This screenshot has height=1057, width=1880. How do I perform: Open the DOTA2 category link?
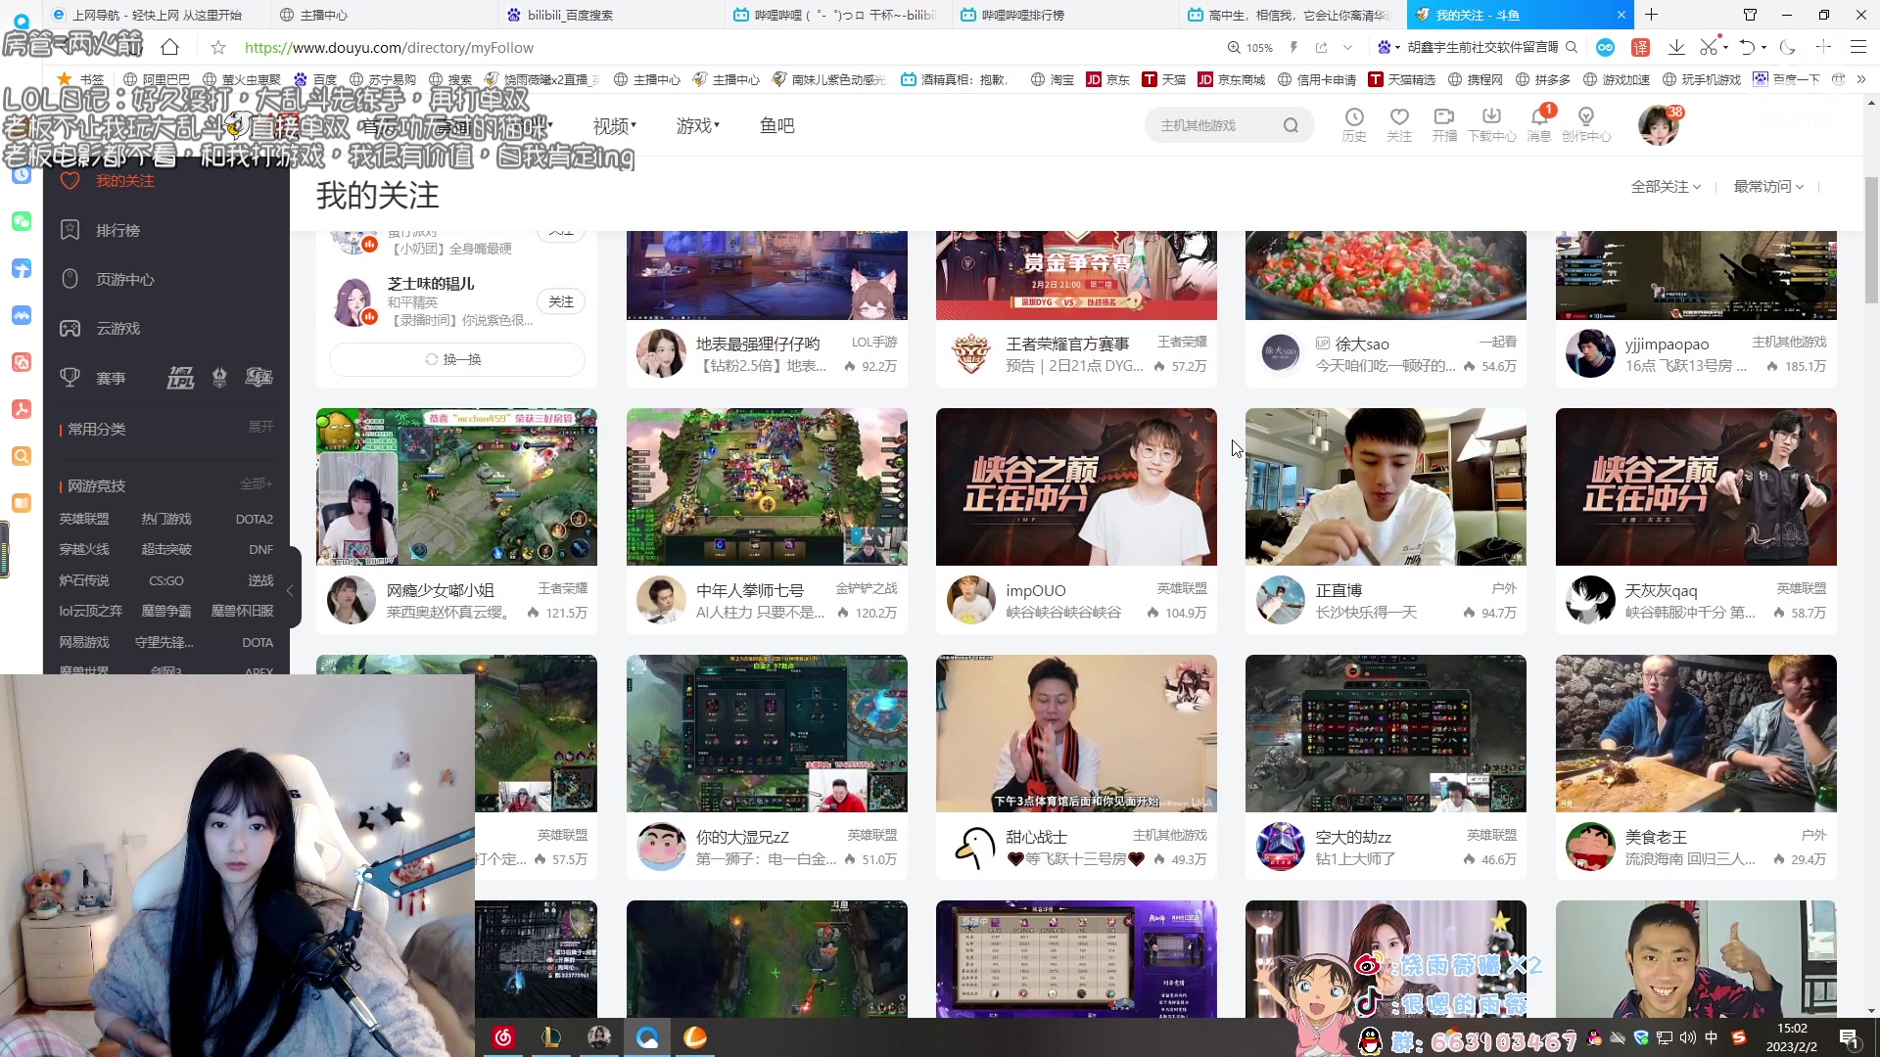coord(254,519)
